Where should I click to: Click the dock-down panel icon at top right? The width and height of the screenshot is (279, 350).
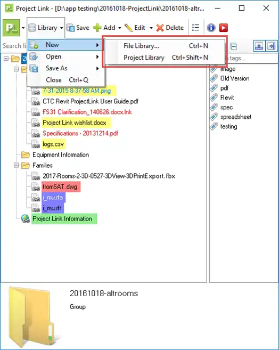pos(259,46)
